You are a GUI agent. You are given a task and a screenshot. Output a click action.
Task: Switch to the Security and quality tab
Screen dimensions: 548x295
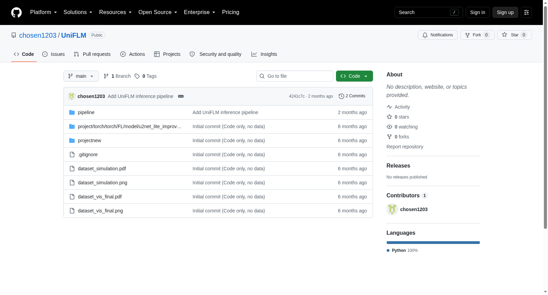click(215, 54)
